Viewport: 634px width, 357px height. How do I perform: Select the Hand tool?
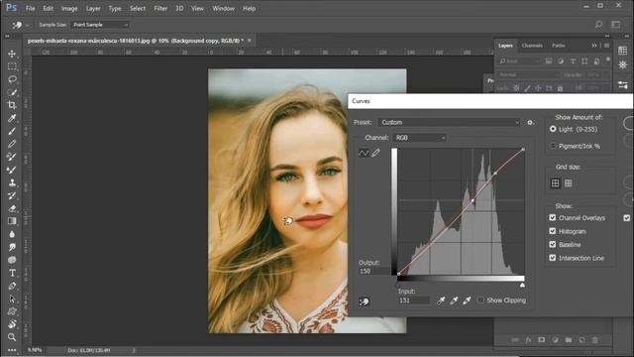[12, 324]
